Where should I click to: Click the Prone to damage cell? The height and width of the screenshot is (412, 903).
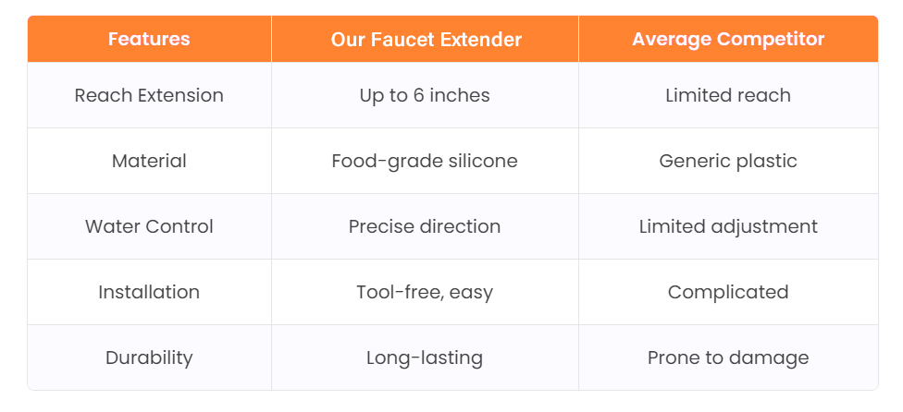pos(728,357)
